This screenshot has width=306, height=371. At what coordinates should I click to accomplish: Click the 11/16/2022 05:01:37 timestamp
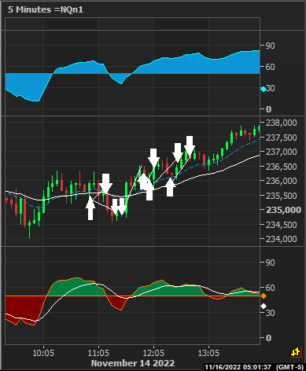239,367
